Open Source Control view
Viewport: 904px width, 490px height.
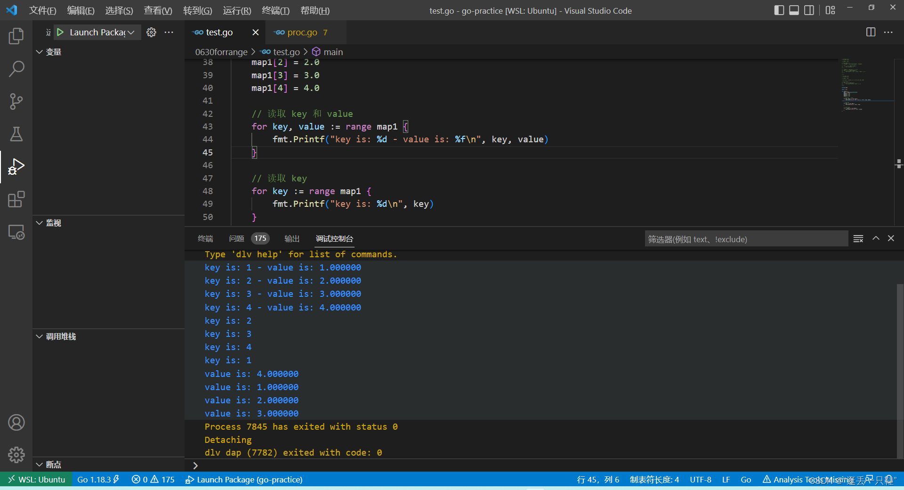[x=16, y=101]
